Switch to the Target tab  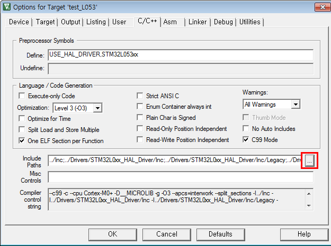(x=45, y=22)
